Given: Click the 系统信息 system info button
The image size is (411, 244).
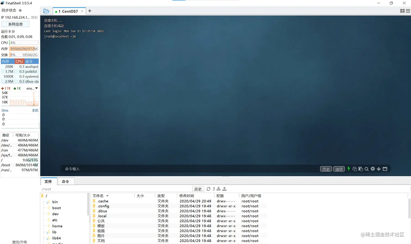Looking at the screenshot, I should tap(15, 24).
